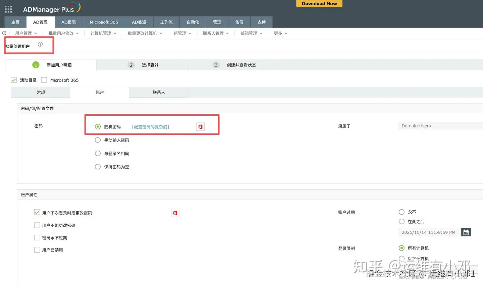Image resolution: width=483 pixels, height=286 pixels.
Task: Switch to AD报表 tab
Action: click(68, 22)
